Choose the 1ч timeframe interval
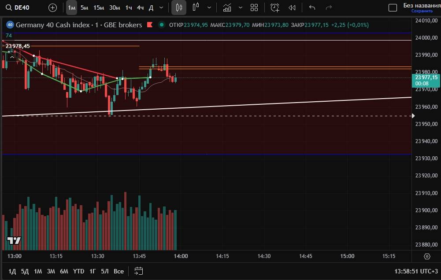 pos(128,7)
